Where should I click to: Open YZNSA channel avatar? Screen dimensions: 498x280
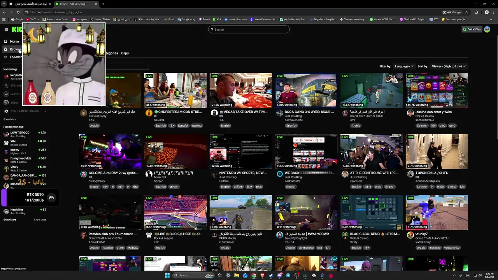[x=279, y=235]
